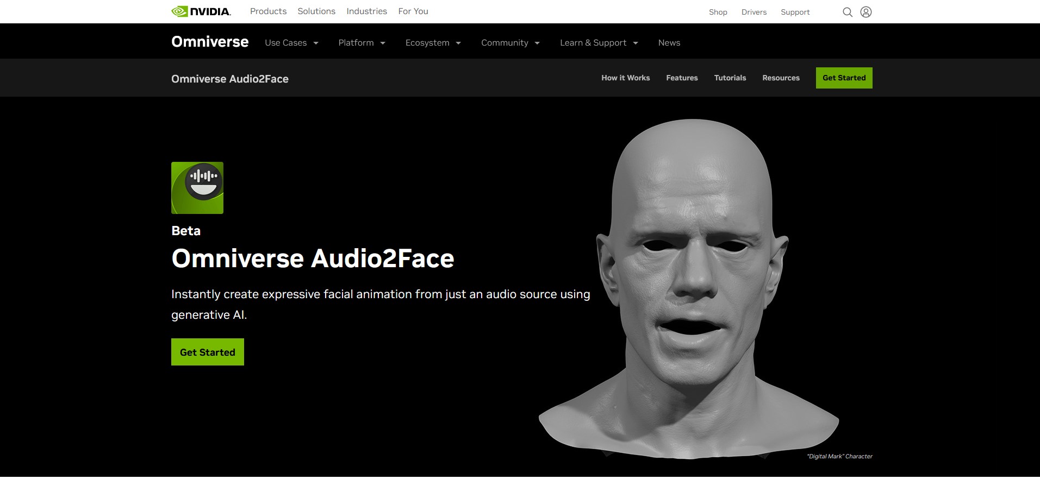Click the Omniverse Audio2Face sub-nav title

pos(230,79)
